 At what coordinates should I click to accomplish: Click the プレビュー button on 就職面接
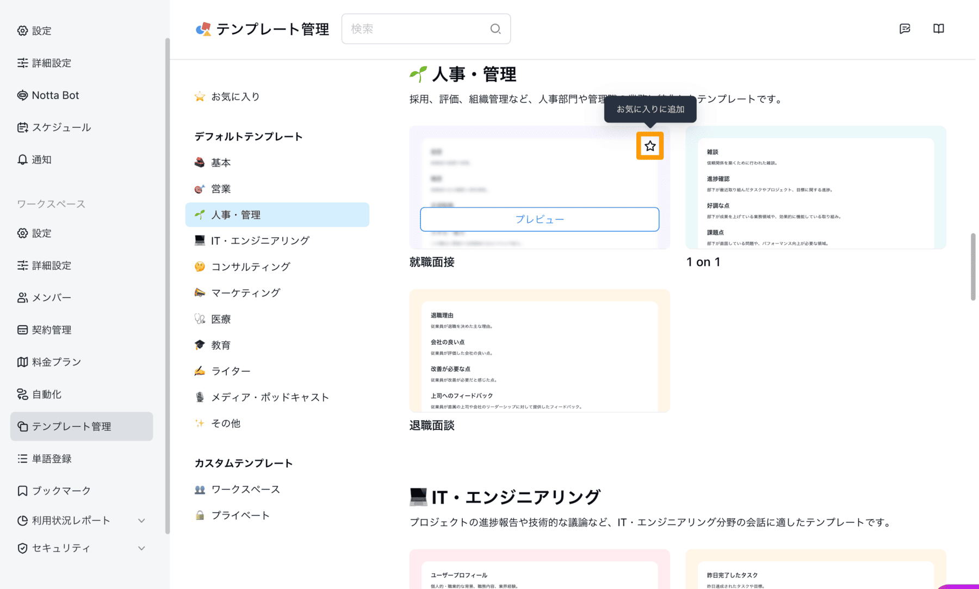(x=540, y=219)
